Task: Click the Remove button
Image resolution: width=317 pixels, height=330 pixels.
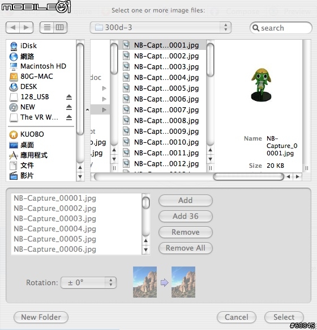Action: (186, 232)
